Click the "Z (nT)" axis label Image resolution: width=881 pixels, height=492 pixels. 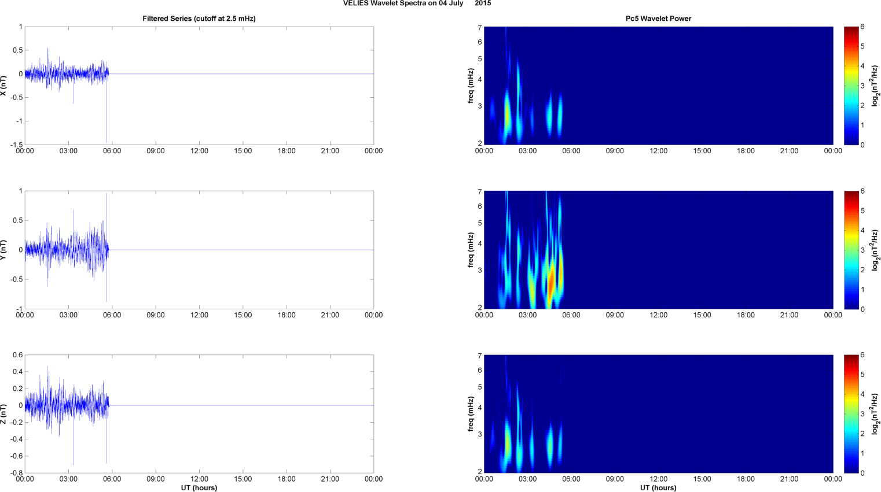click(3, 414)
